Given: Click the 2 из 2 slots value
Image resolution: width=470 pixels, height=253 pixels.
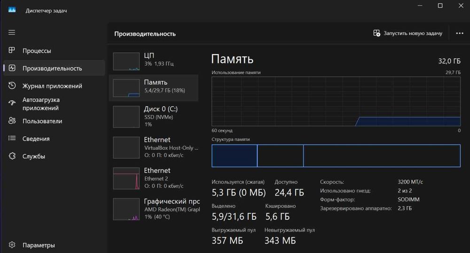Looking at the screenshot, I should coord(405,190).
